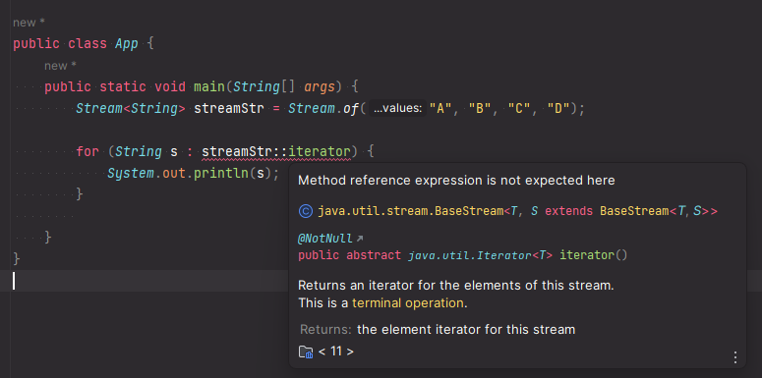This screenshot has width=762, height=378.
Task: Click the 'static' keyword
Action: pyautogui.click(x=123, y=86)
